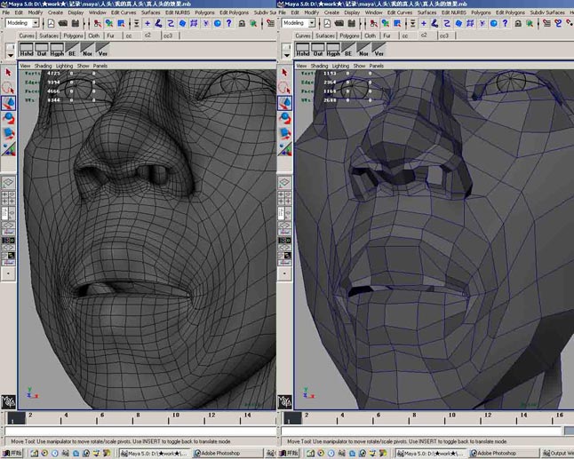Click Hshd shelf button in left window
This screenshot has height=459, width=574.
click(x=27, y=49)
